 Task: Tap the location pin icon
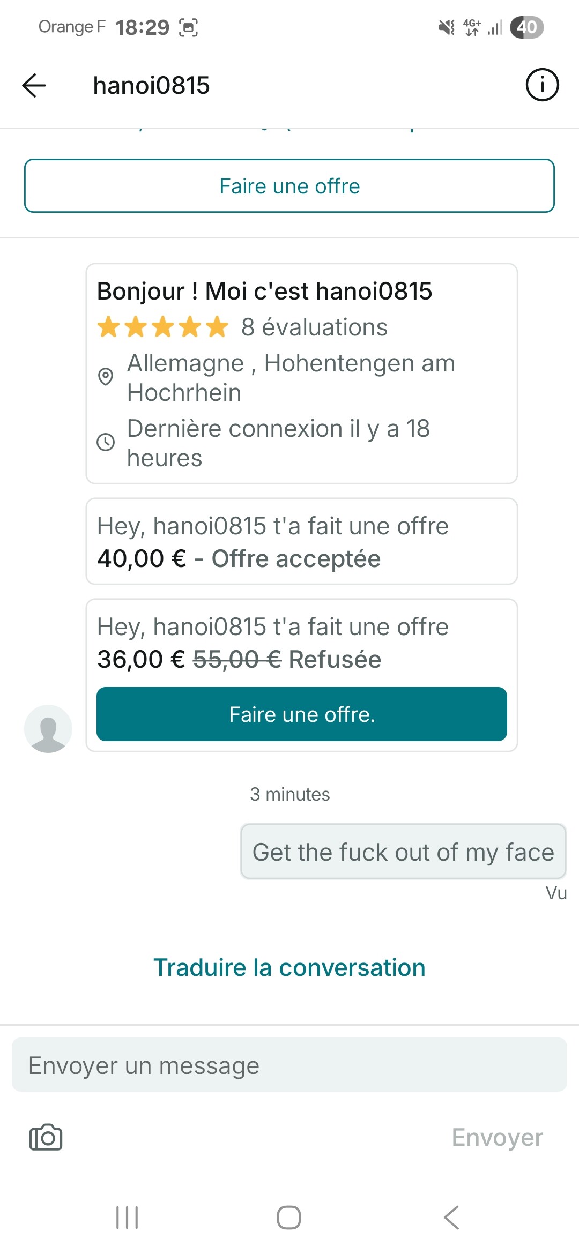pos(106,377)
